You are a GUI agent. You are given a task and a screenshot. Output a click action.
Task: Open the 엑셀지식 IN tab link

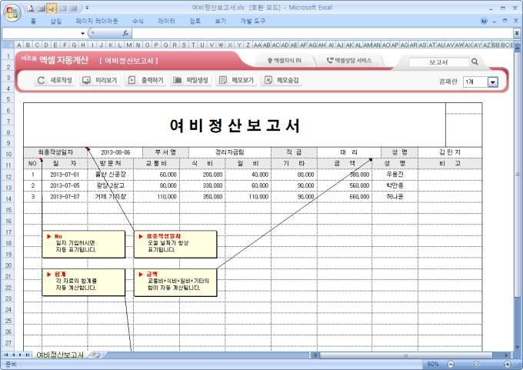285,61
